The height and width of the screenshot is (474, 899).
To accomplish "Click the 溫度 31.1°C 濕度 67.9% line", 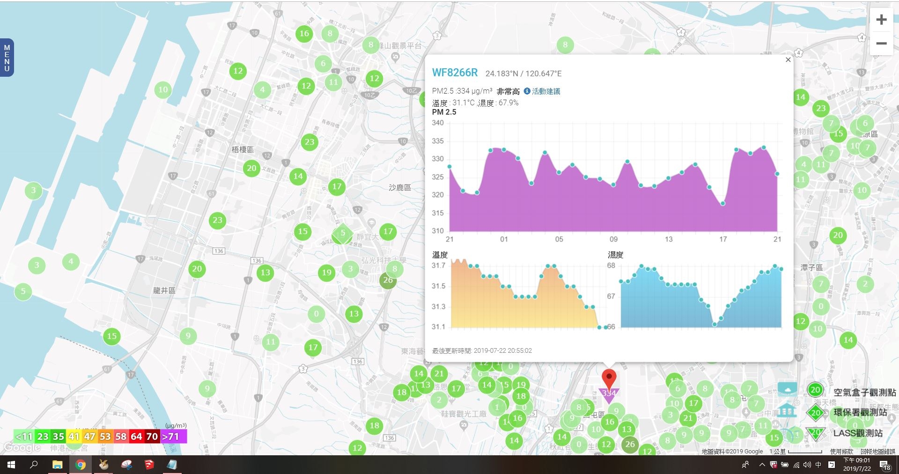I will click(475, 103).
